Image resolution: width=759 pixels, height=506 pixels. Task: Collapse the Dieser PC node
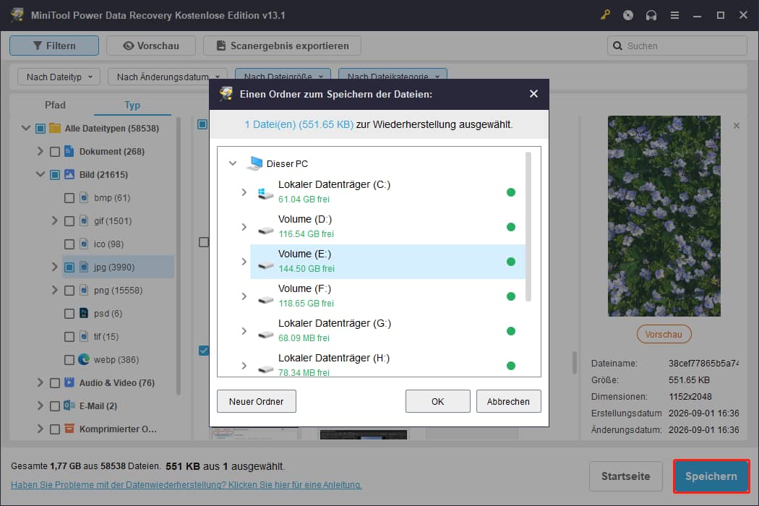point(233,163)
